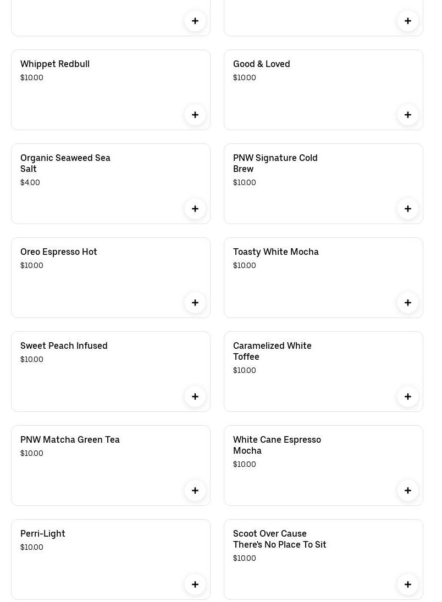This screenshot has width=442, height=602.
Task: Add Perri-Light to the order
Action: click(195, 584)
